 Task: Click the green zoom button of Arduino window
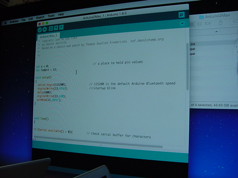(47, 23)
